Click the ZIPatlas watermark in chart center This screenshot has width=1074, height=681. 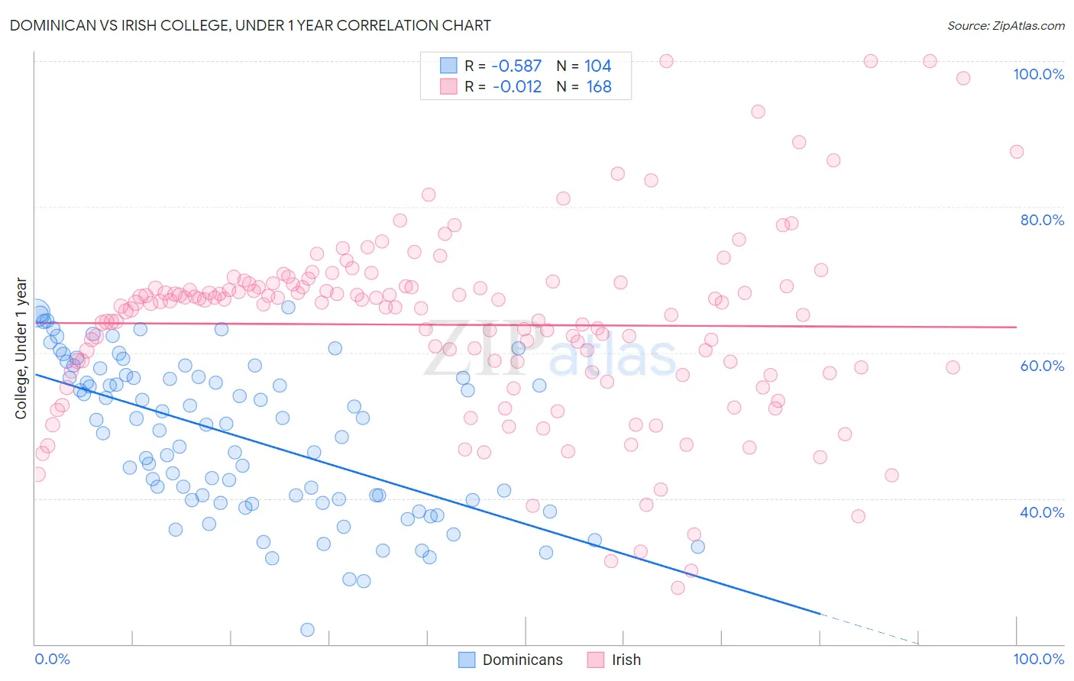coord(550,350)
